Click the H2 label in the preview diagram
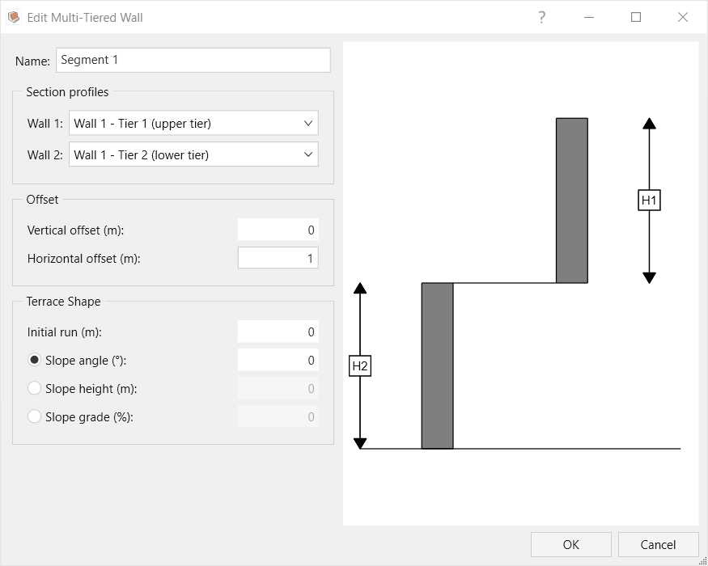 (x=360, y=365)
